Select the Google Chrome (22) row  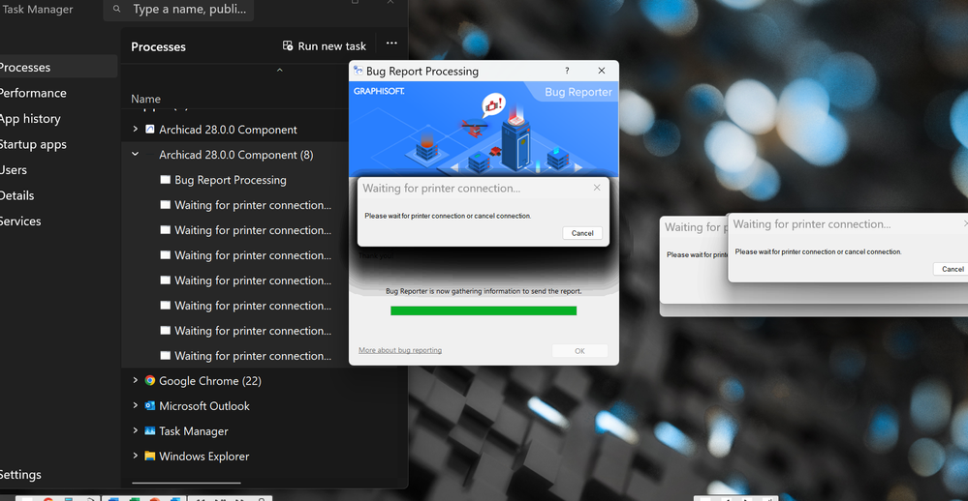click(234, 381)
